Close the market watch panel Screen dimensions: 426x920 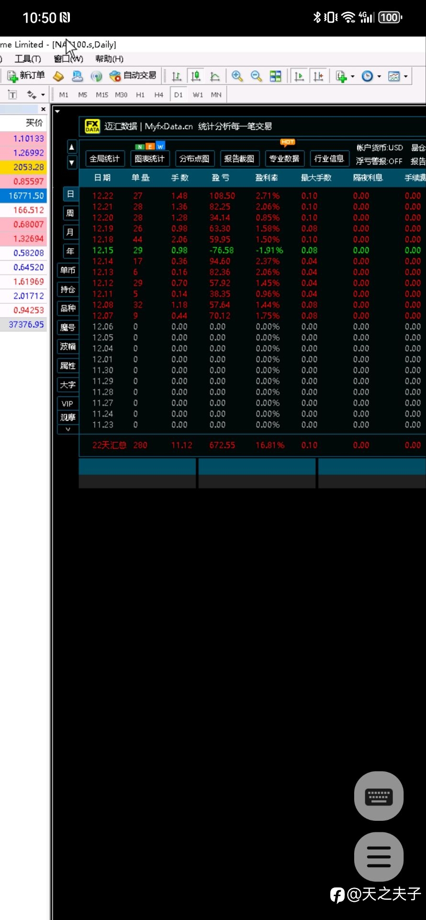pos(43,109)
